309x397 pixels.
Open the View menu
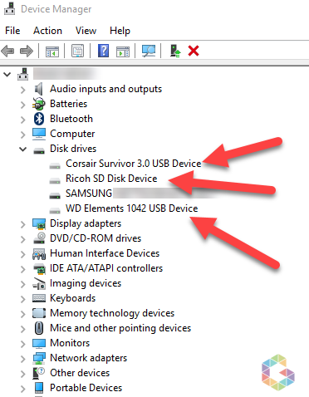[86, 31]
